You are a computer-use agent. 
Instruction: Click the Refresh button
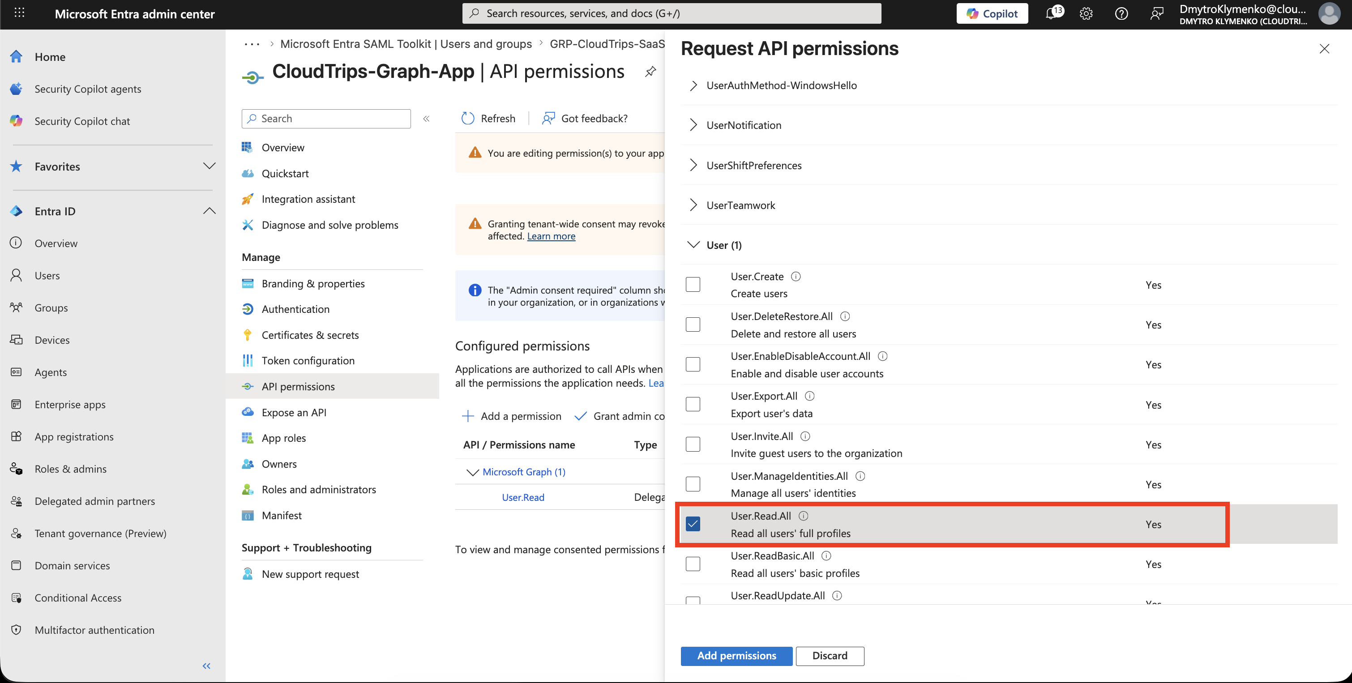488,119
